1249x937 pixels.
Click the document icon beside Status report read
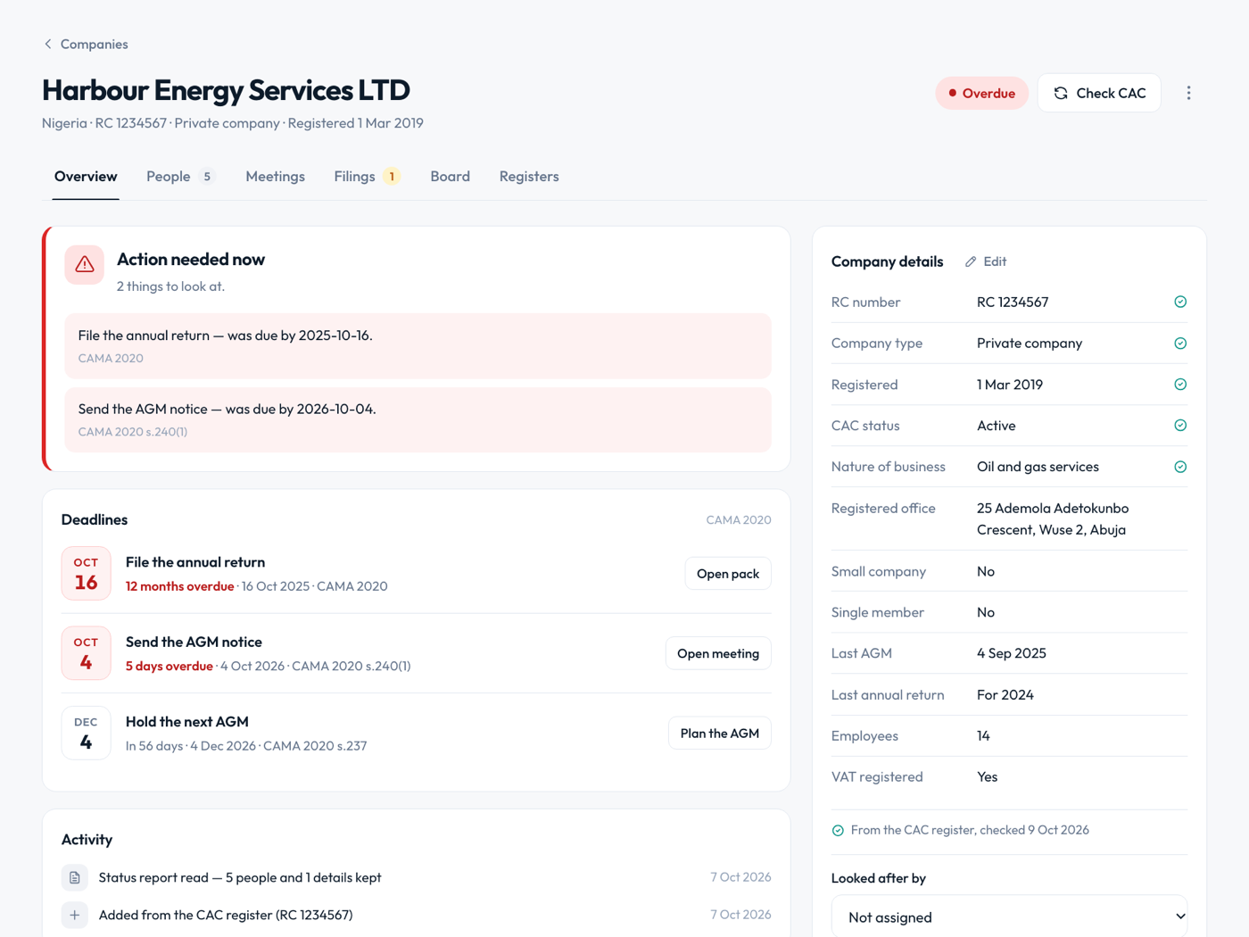[75, 877]
